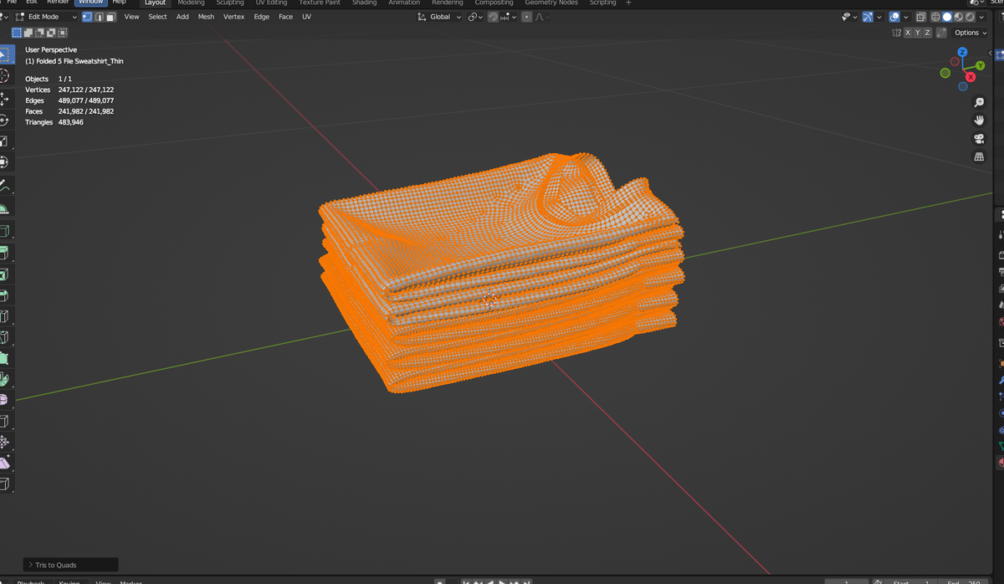The image size is (1004, 584).
Task: Enable face select mode
Action: pyautogui.click(x=110, y=17)
